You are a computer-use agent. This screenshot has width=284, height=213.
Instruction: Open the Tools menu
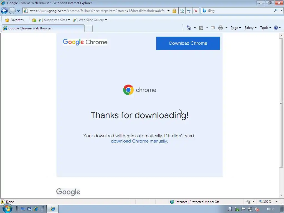[265, 28]
